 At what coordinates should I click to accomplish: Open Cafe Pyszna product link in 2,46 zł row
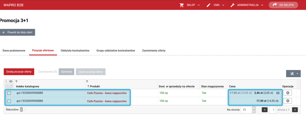pos(107,93)
